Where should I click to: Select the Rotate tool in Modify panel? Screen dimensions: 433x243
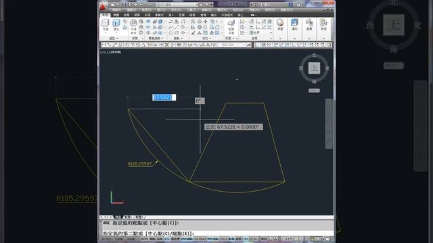(206, 27)
